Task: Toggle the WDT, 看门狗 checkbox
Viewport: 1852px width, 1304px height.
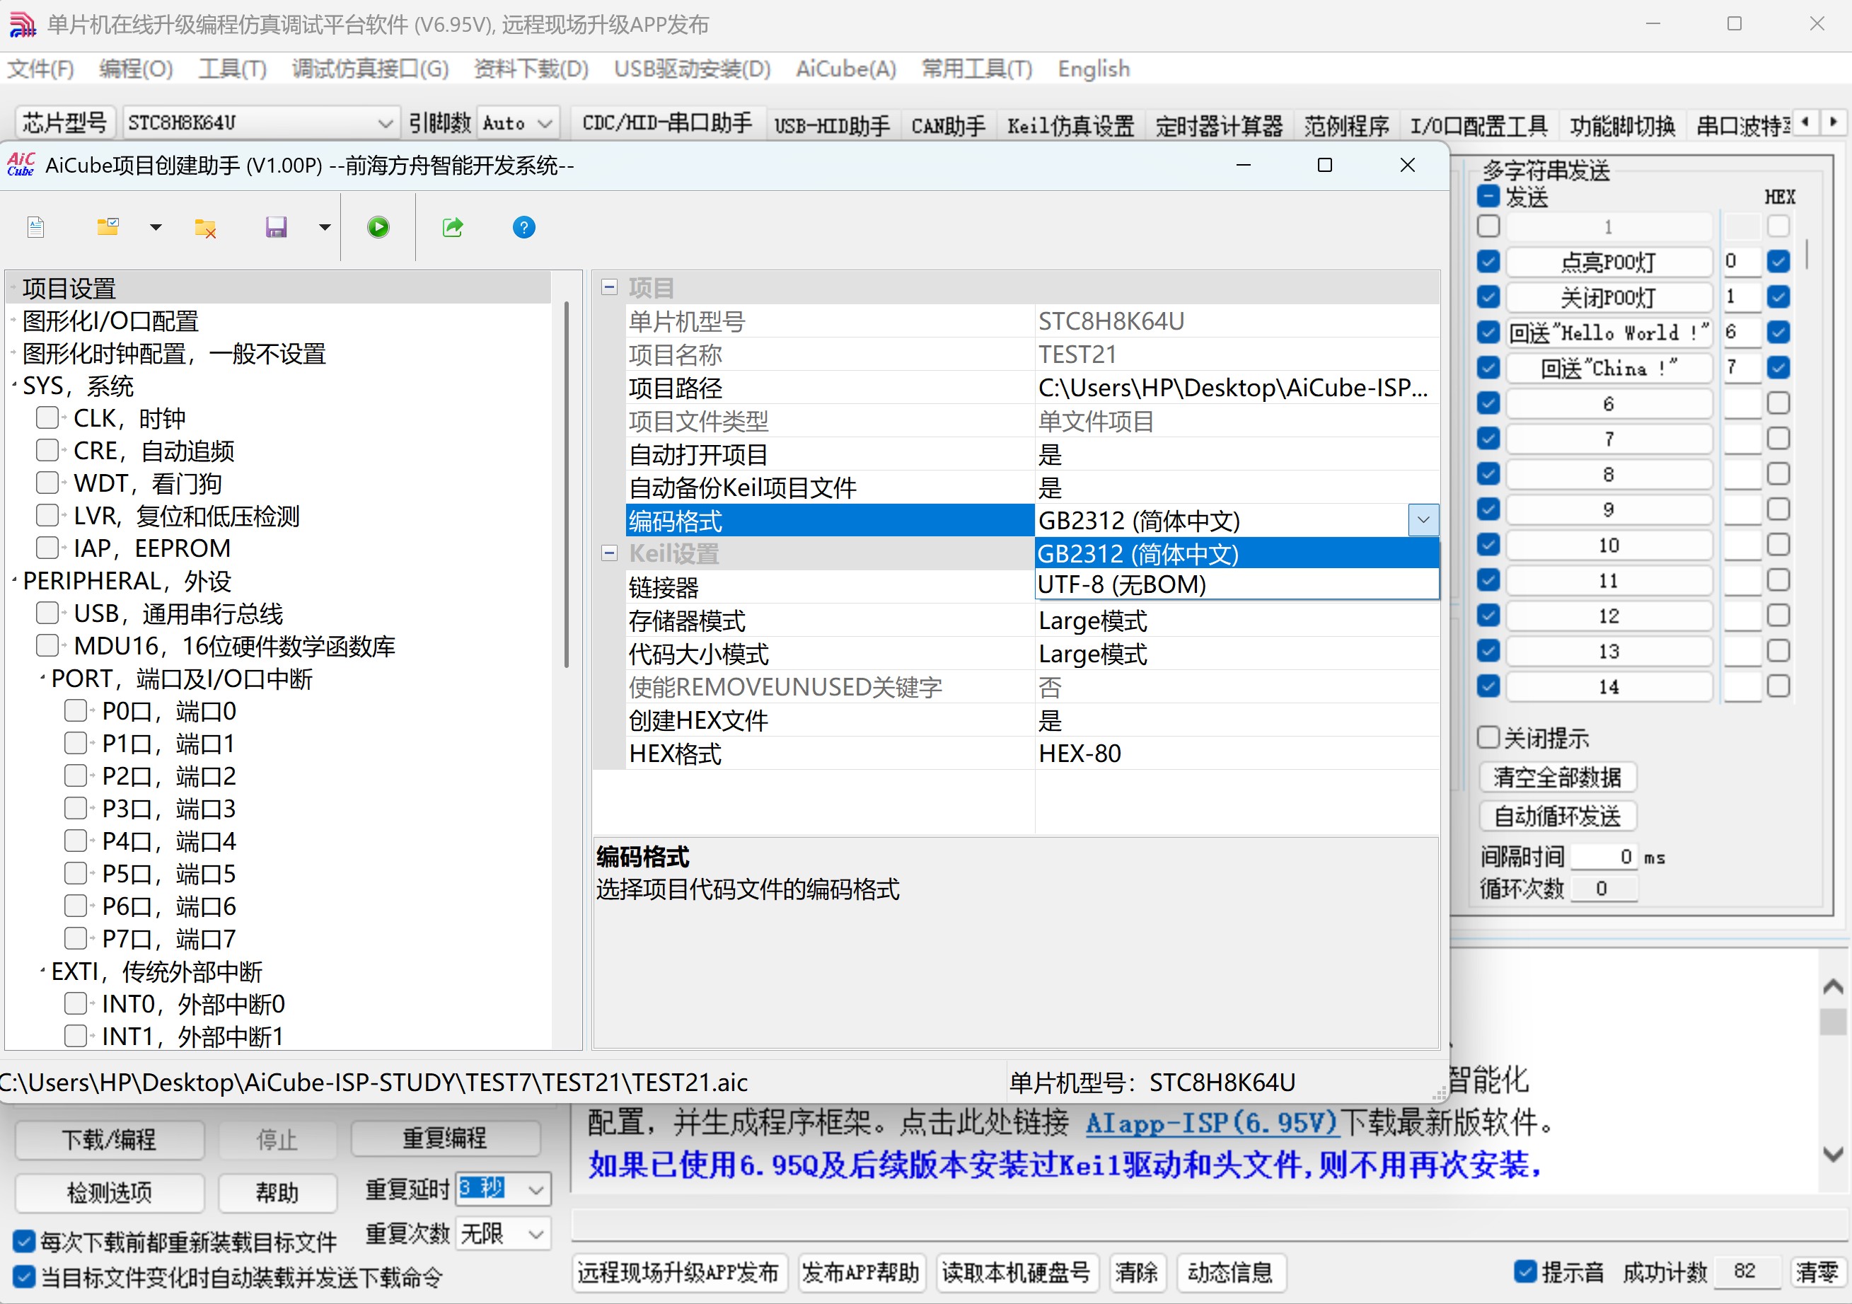Action: [x=47, y=483]
